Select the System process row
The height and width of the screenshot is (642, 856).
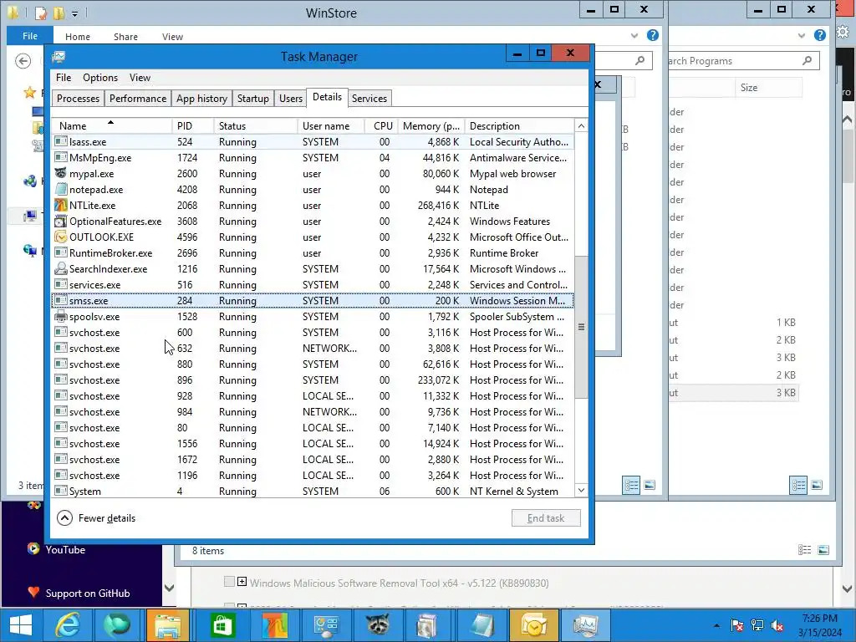point(313,492)
